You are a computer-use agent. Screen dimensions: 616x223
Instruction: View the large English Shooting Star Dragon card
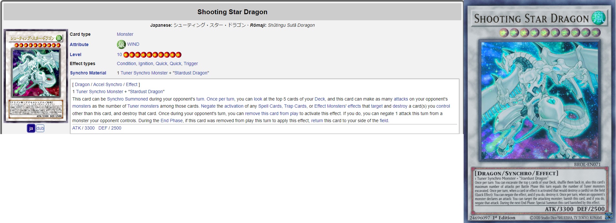[539, 111]
